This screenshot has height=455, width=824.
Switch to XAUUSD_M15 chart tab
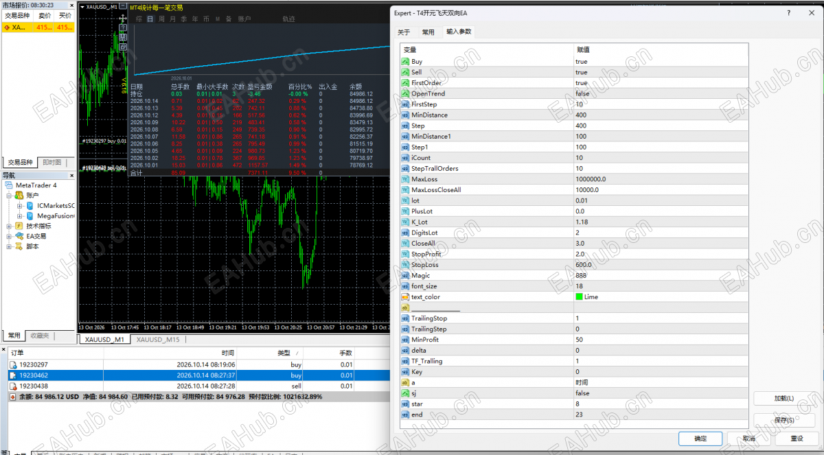click(x=157, y=340)
